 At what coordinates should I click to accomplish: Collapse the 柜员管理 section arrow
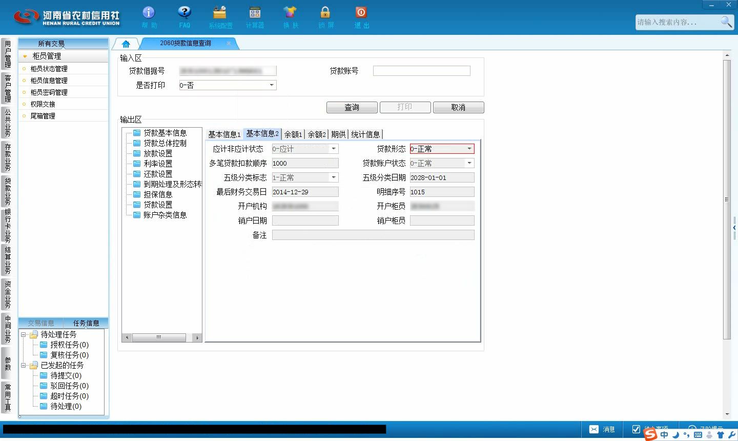(25, 56)
